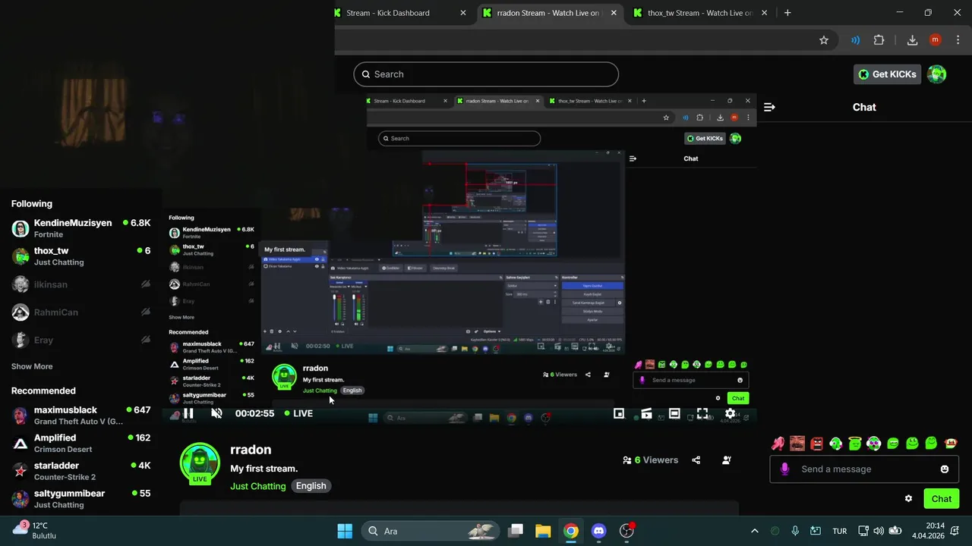Open chat settings gear beside Chat button
Image resolution: width=972 pixels, height=546 pixels.
click(x=908, y=498)
